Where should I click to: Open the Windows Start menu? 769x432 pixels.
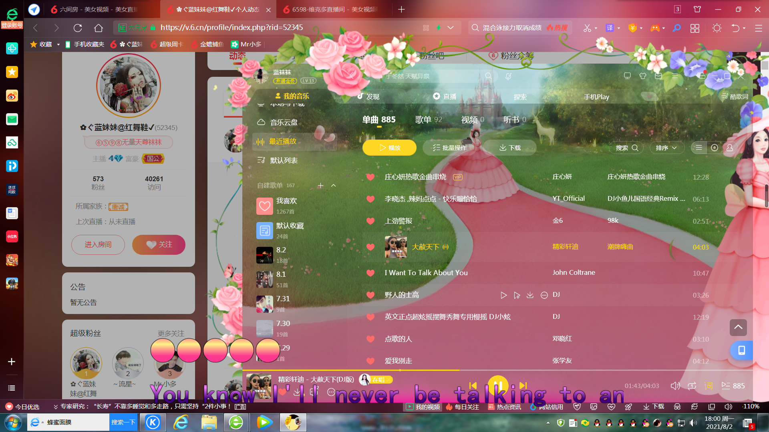tap(13, 422)
